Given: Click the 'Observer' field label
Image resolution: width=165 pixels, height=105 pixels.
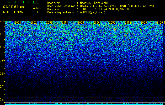Looking at the screenshot, I should 53,3.
